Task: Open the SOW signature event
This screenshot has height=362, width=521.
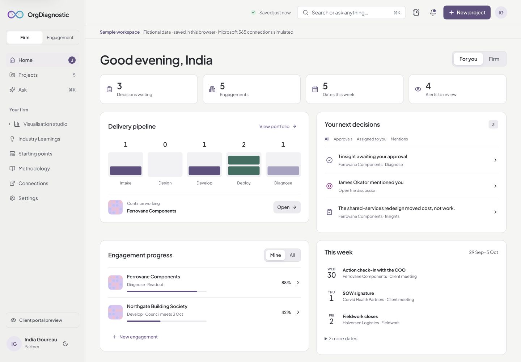Action: click(411, 296)
